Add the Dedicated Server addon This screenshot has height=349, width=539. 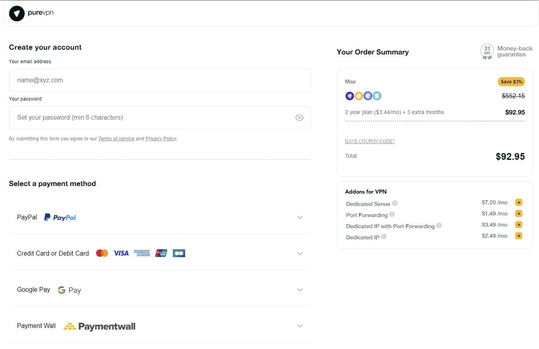coord(518,203)
